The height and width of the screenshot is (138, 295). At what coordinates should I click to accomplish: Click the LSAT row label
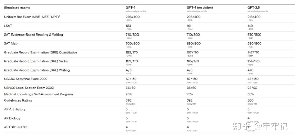pyautogui.click(x=8, y=26)
